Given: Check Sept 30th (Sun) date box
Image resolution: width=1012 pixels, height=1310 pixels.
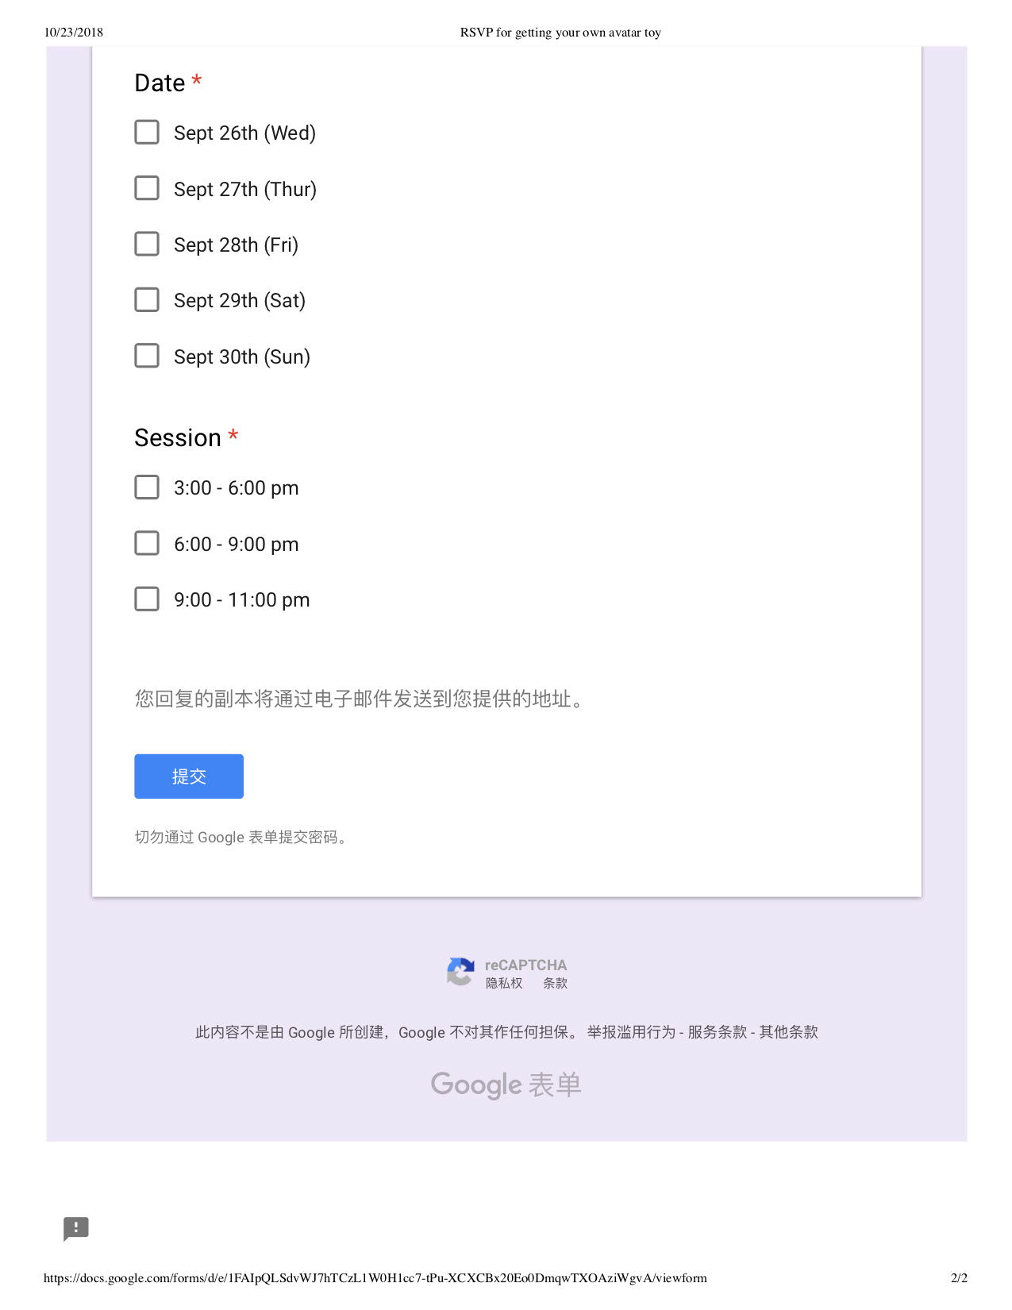Looking at the screenshot, I should click(x=147, y=356).
